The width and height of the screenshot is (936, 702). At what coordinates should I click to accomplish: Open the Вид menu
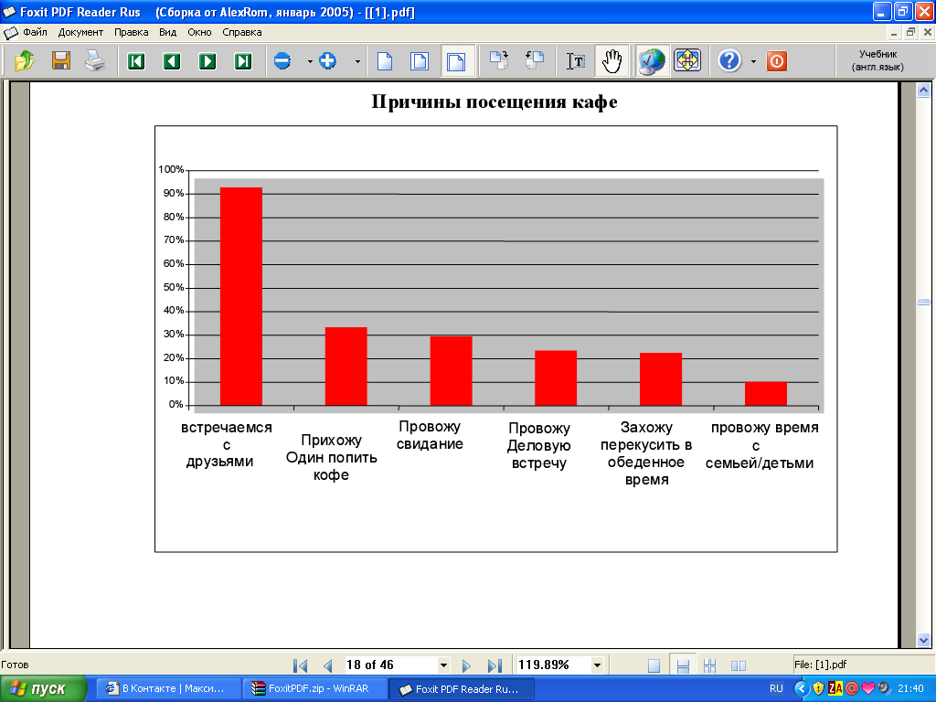(168, 32)
